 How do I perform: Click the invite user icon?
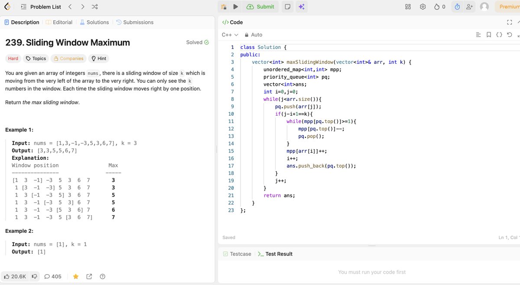(x=469, y=6)
